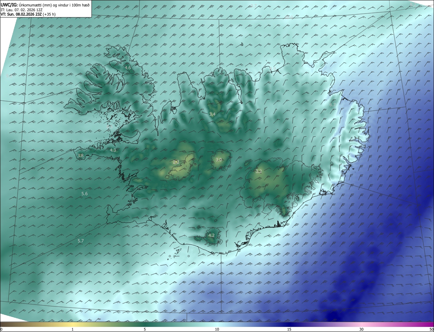Click the '30' tick on the color scale
Screen dimensions: 434x332
361,329
